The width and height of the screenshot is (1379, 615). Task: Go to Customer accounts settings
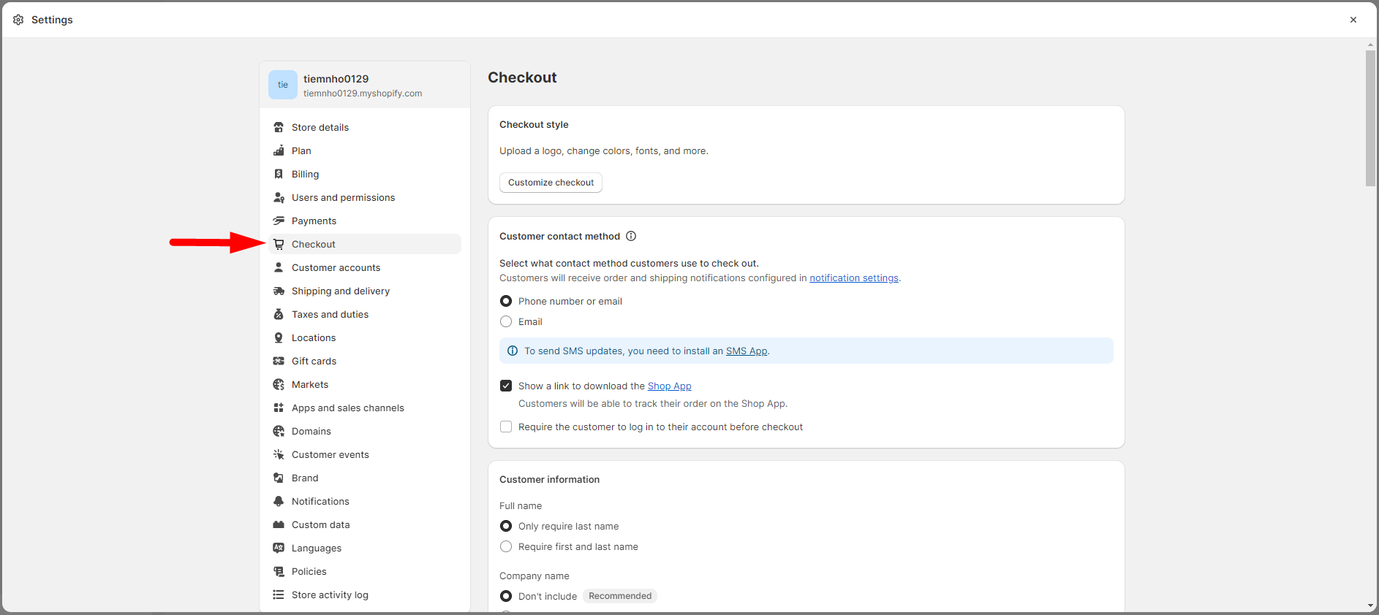click(x=365, y=267)
